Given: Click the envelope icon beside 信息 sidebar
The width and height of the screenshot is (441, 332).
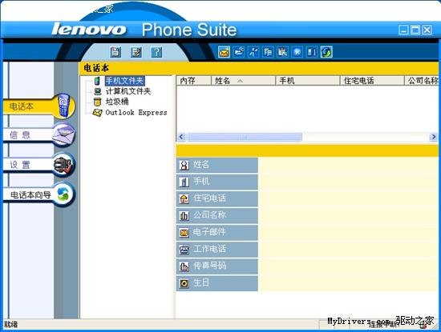Looking at the screenshot, I should click(x=64, y=134).
